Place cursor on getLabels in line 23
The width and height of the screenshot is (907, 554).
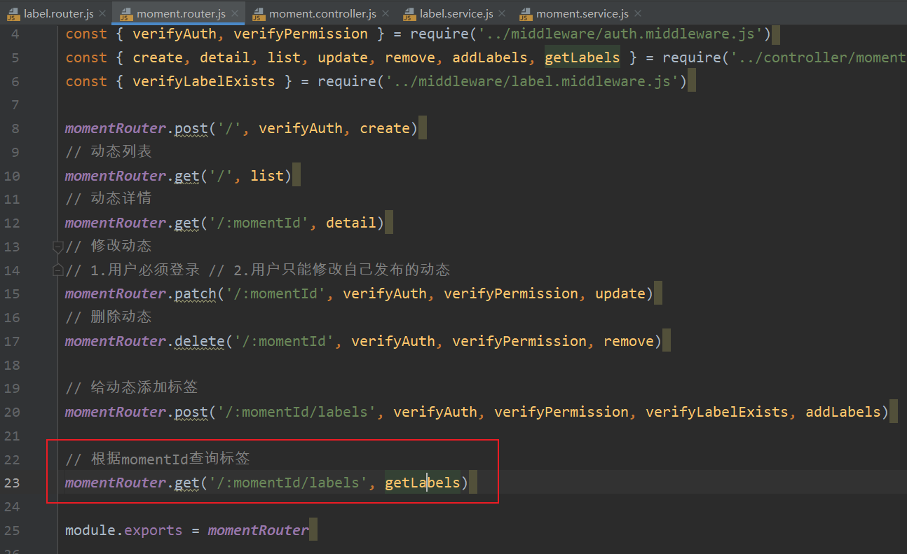coord(423,483)
